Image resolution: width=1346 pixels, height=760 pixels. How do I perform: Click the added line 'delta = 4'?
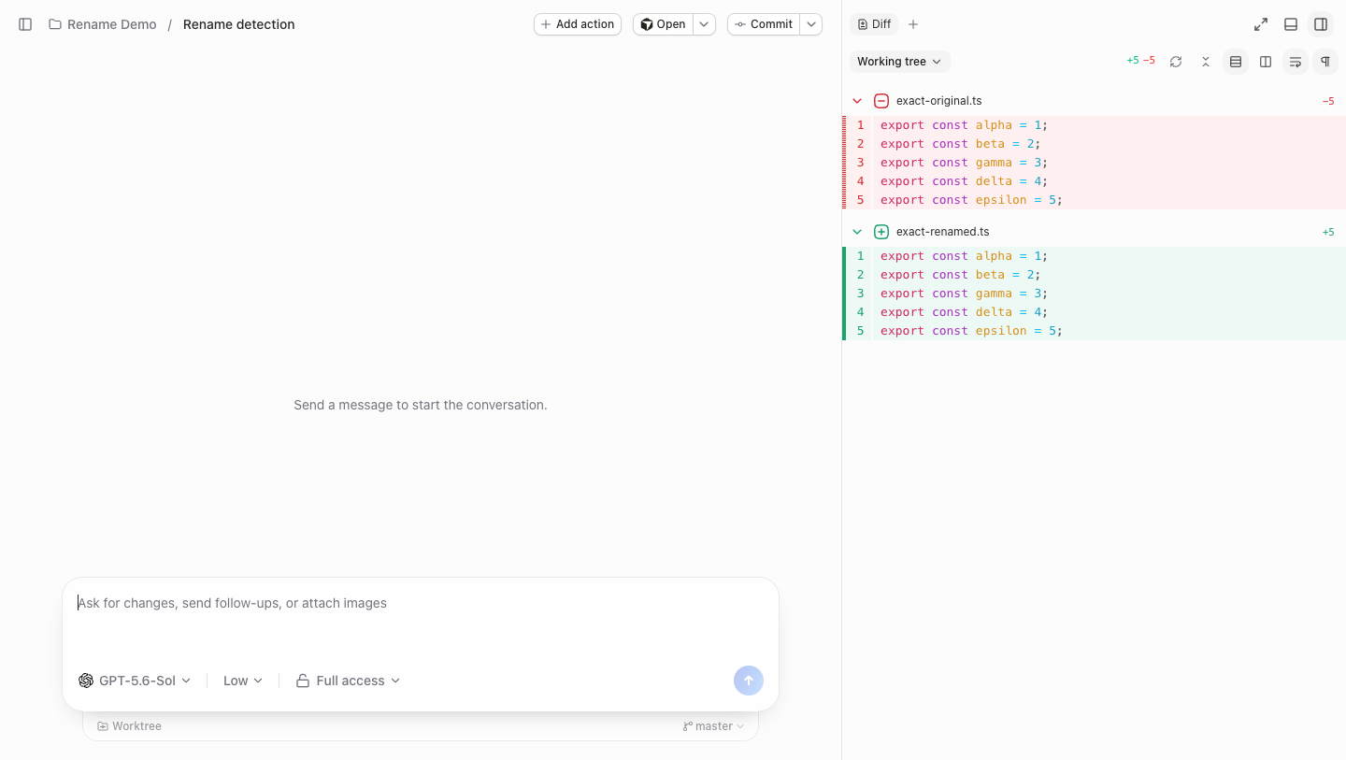click(1095, 312)
